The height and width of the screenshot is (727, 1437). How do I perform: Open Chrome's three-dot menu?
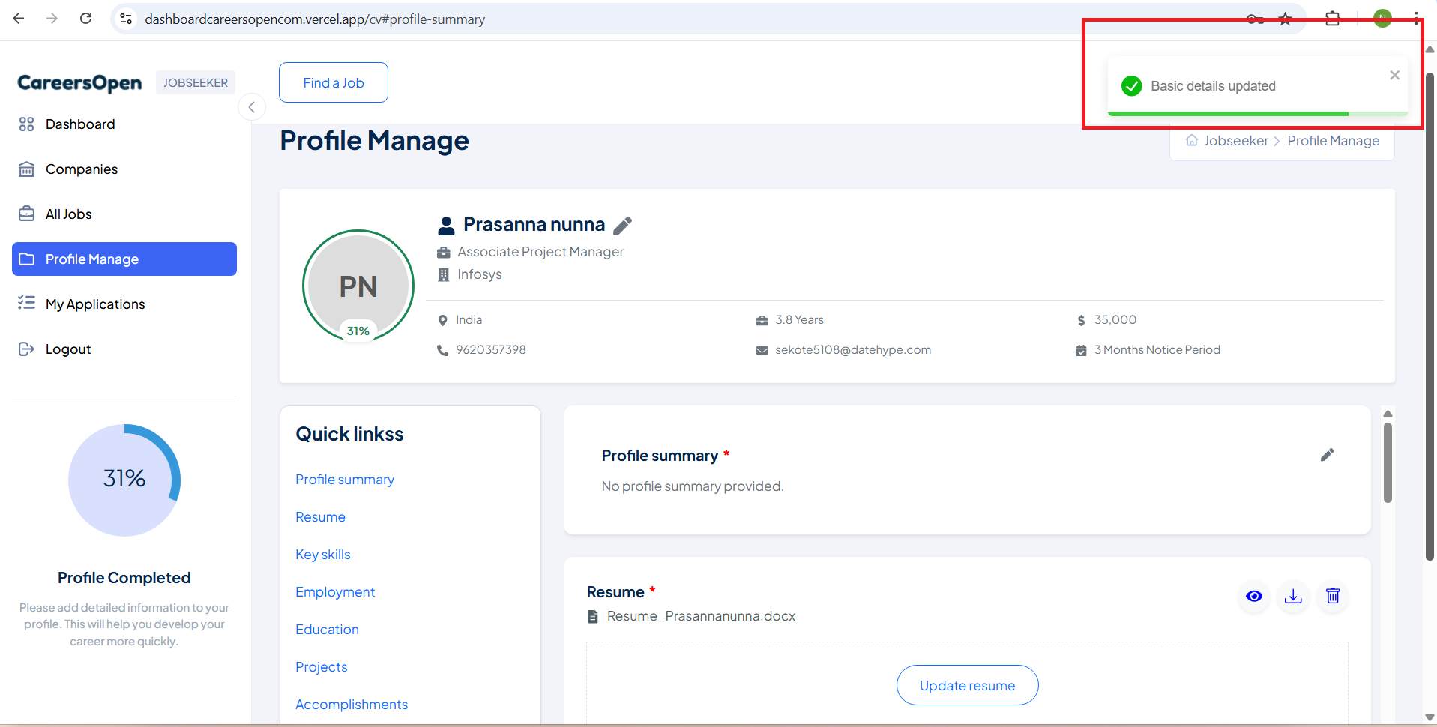coord(1415,19)
